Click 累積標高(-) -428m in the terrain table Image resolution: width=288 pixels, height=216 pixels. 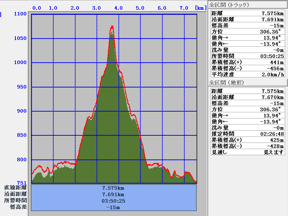(x=247, y=146)
